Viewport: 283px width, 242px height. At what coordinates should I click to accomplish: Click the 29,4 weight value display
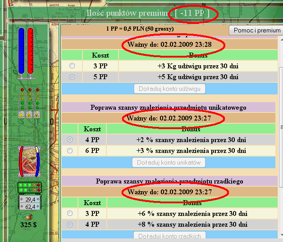[x=30, y=199]
